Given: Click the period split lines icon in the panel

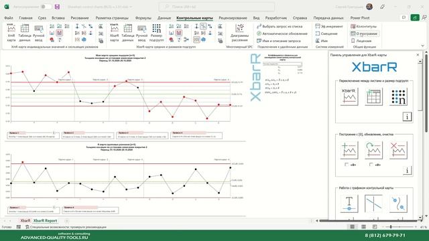Looking at the screenshot, I should click(373, 204).
